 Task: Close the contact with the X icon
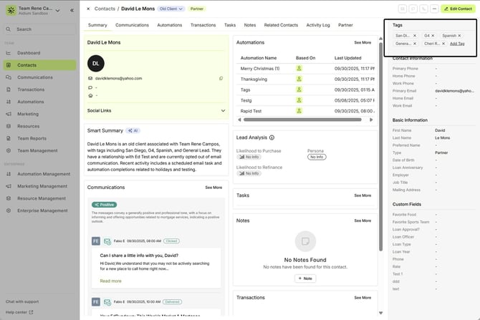pos(88,9)
